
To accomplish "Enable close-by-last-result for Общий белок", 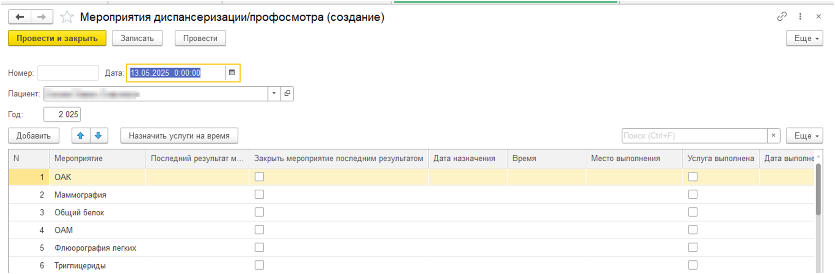I will 259,212.
